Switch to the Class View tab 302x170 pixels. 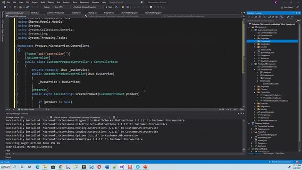(x=280, y=153)
